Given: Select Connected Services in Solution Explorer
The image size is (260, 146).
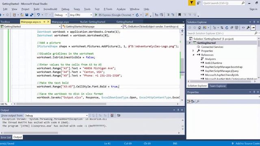Looking at the screenshot, I should [x=212, y=47].
